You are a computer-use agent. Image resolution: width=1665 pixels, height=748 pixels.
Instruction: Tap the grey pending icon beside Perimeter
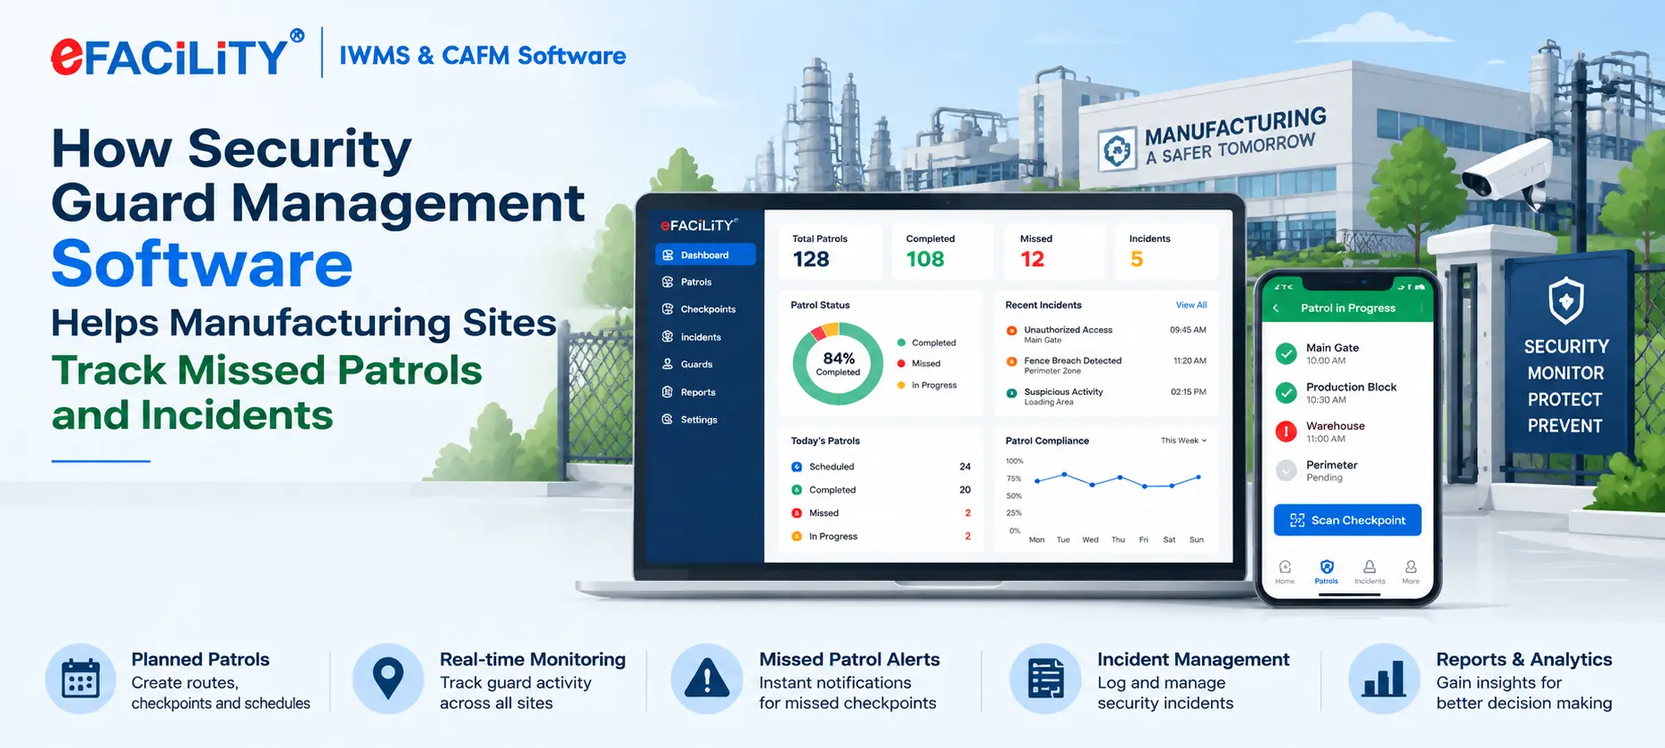(1286, 471)
